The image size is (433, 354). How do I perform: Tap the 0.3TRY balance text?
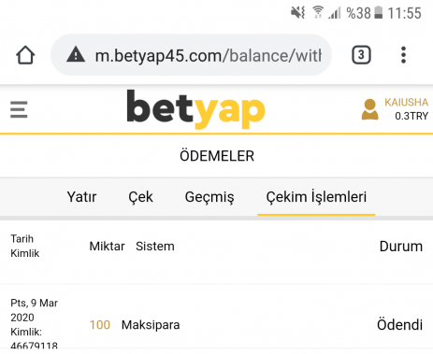[411, 116]
